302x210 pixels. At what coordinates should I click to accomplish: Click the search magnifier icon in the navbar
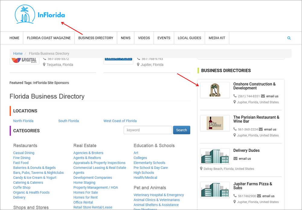289,38
